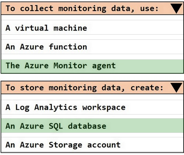This screenshot has height=155, width=184.
Task: Open the 'To collect monitoring data, use:' header
Action: point(92,8)
